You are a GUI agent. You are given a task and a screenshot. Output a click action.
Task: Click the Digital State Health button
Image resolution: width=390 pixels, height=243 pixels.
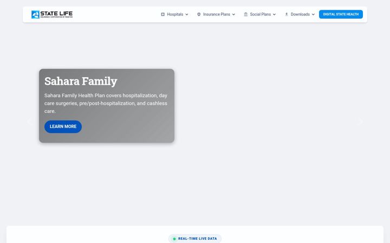coord(341,15)
